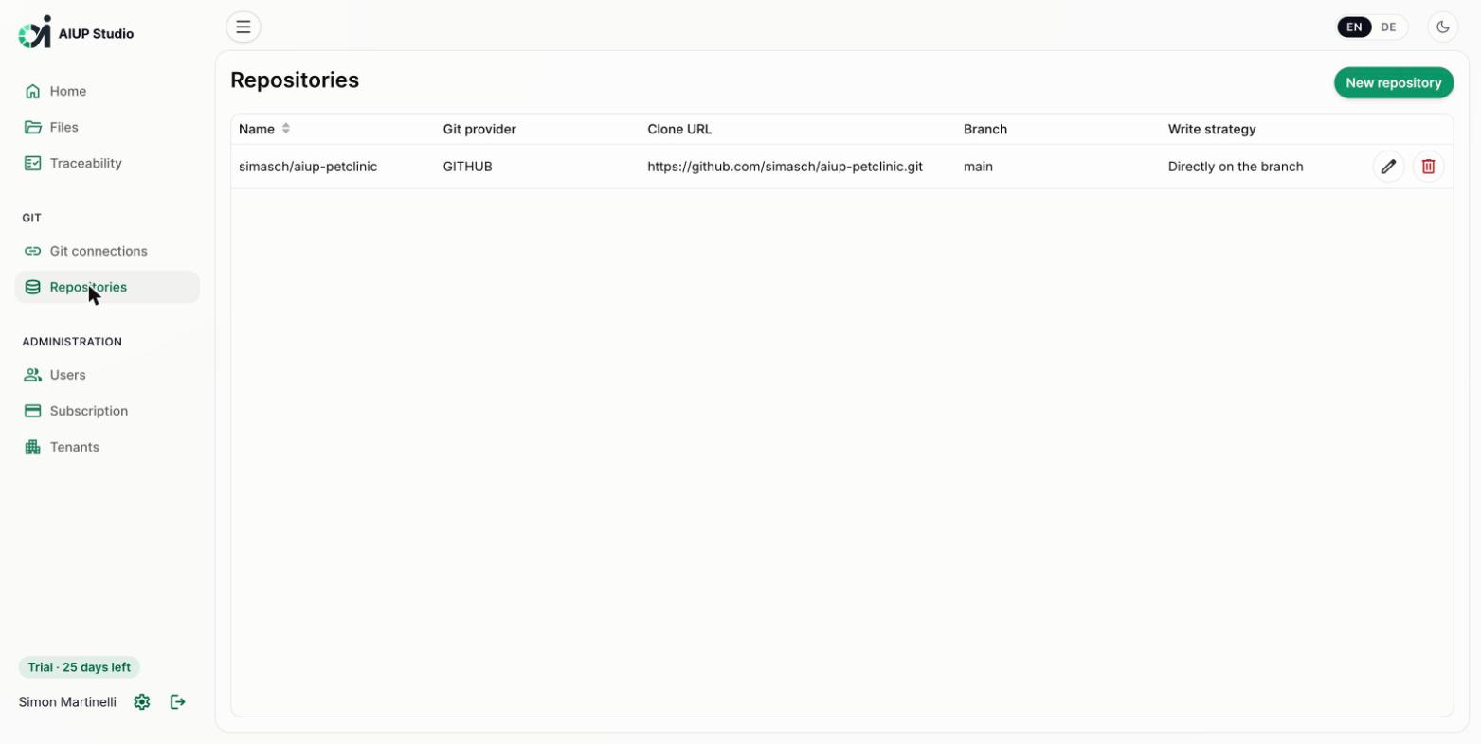This screenshot has height=744, width=1481.
Task: Edit the simasch/aiup-petclinic repository with pencil icon
Action: (x=1388, y=167)
